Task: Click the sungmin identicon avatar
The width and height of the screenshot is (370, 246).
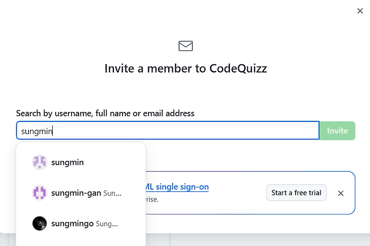Action: 39,162
